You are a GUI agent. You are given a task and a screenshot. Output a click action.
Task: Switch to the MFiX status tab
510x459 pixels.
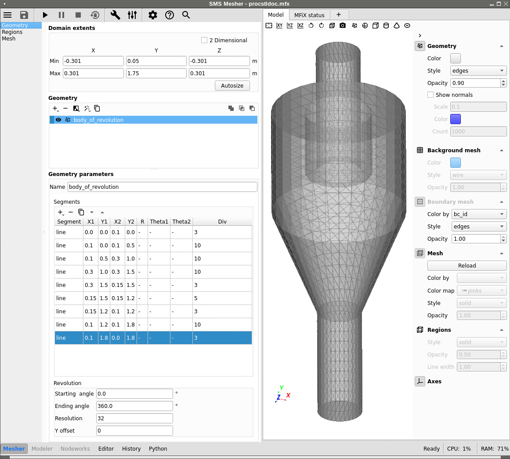pyautogui.click(x=309, y=15)
